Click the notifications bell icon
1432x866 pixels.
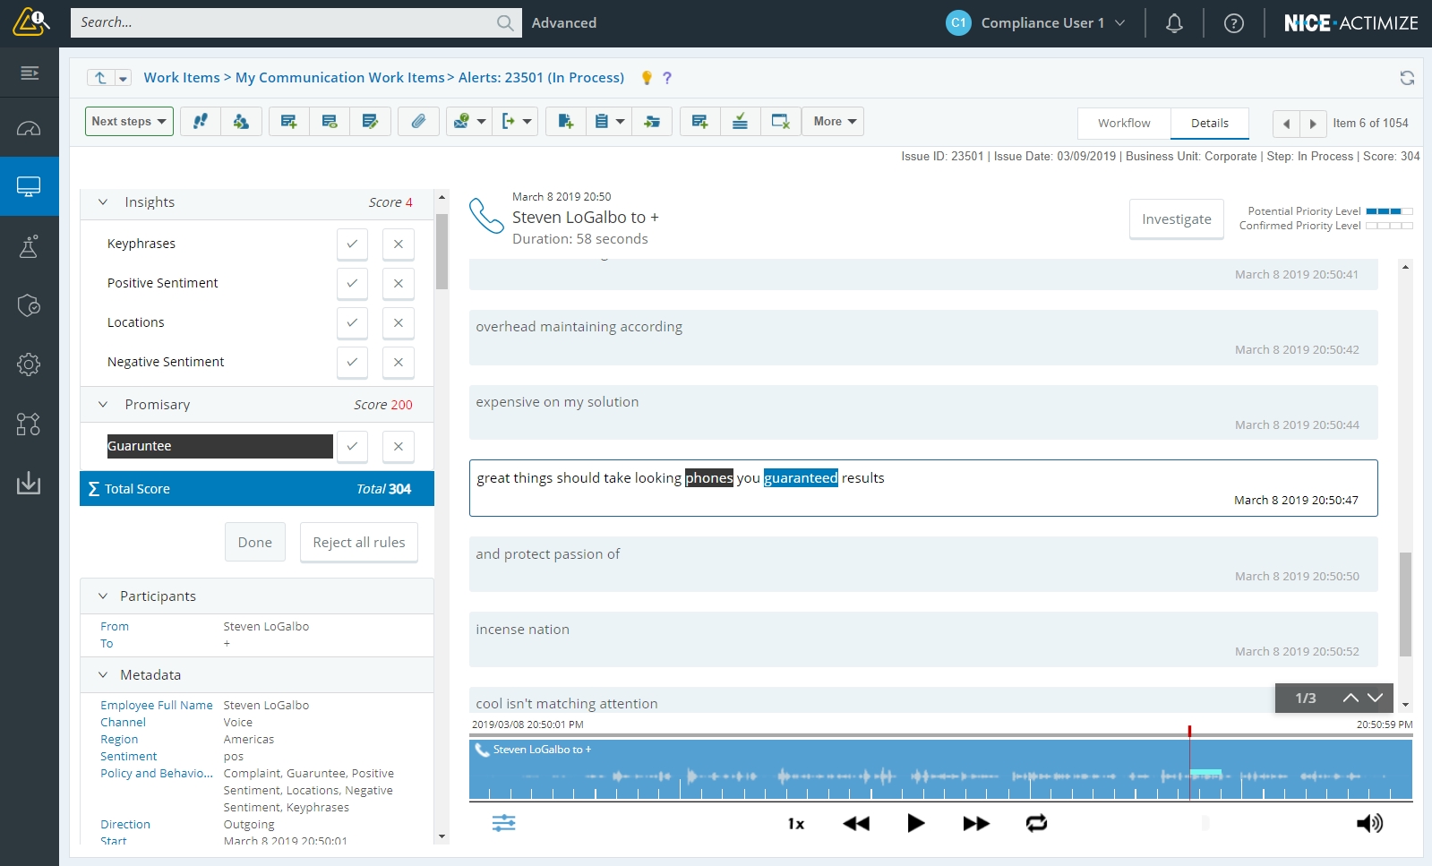point(1174,23)
